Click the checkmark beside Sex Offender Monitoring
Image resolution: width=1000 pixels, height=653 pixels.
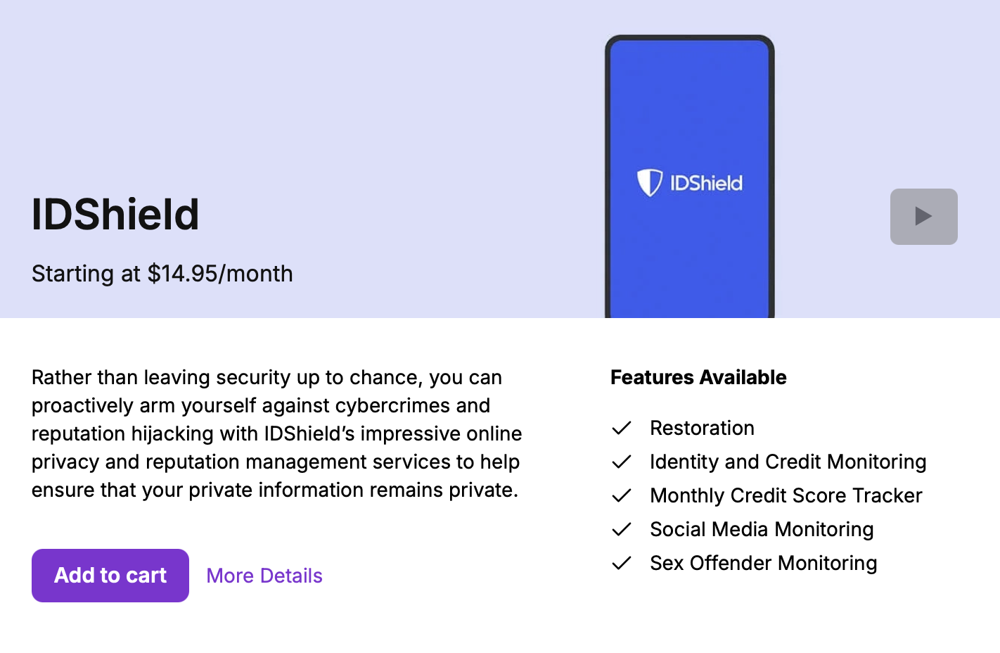[622, 563]
